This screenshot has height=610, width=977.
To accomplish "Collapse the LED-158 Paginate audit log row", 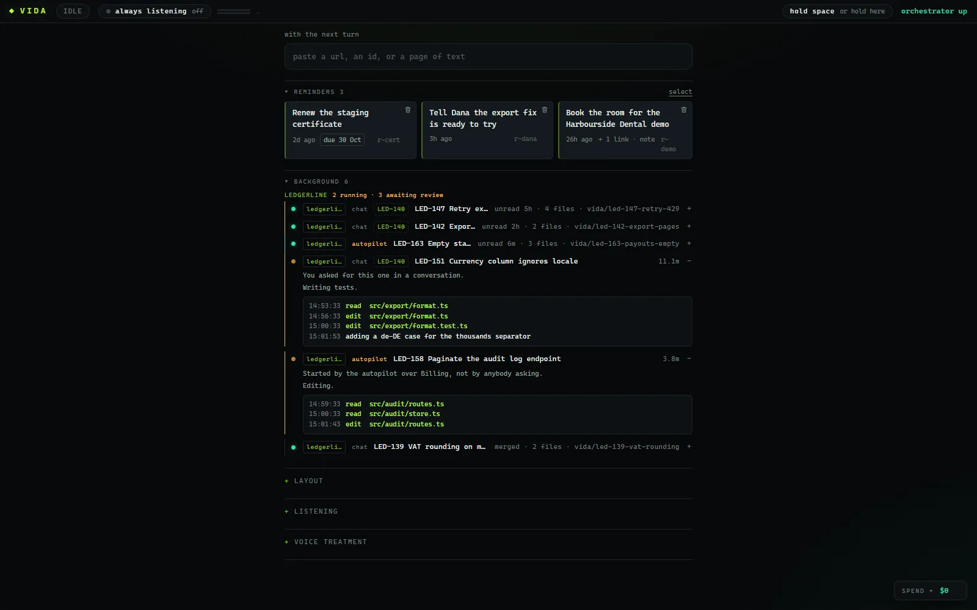I will point(689,359).
